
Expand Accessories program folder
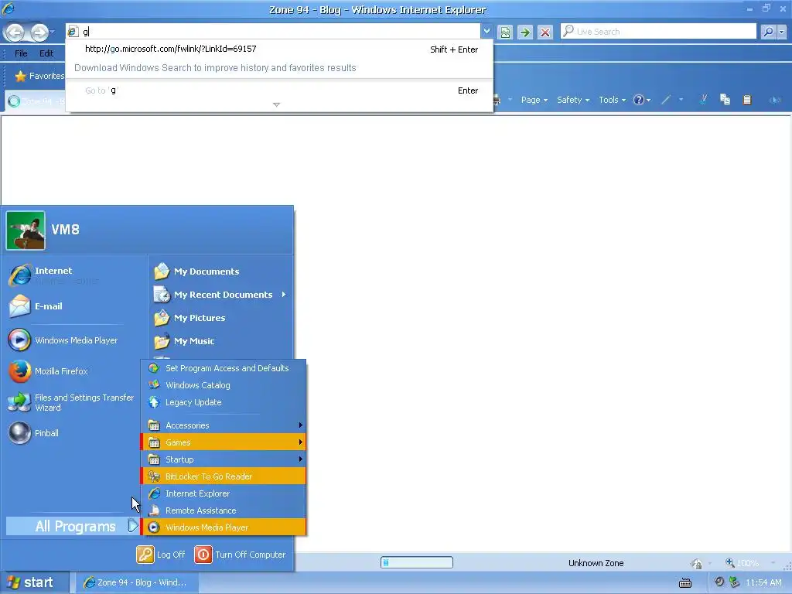point(224,425)
